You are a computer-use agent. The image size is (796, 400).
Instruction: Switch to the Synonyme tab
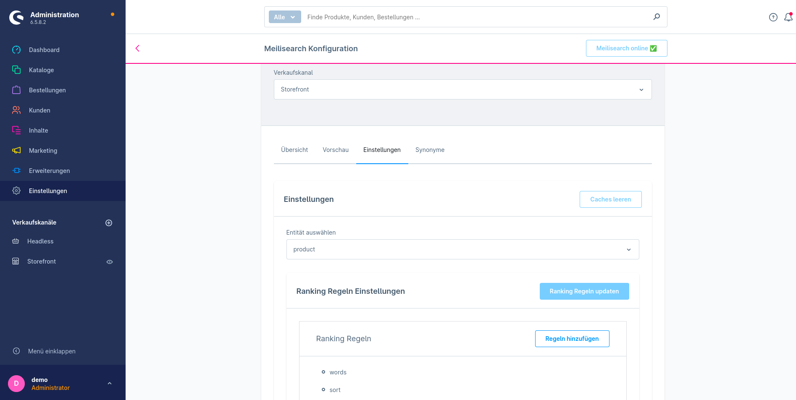(x=430, y=150)
